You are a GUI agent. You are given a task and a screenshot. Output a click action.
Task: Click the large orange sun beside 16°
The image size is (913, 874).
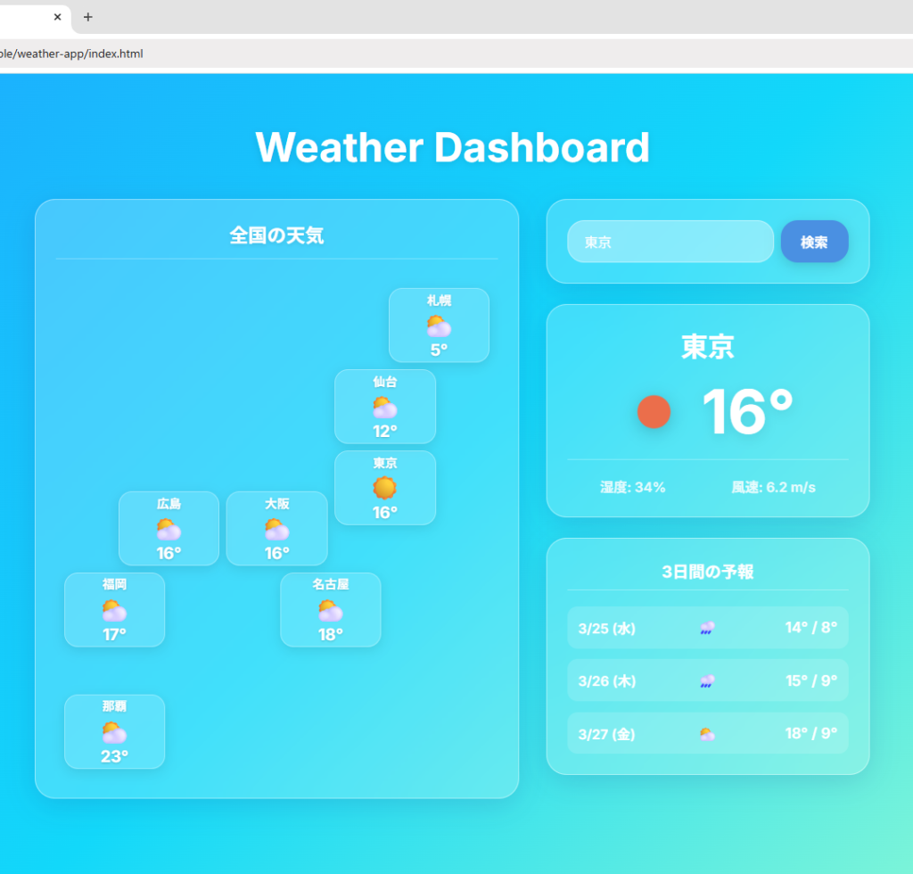click(x=654, y=411)
